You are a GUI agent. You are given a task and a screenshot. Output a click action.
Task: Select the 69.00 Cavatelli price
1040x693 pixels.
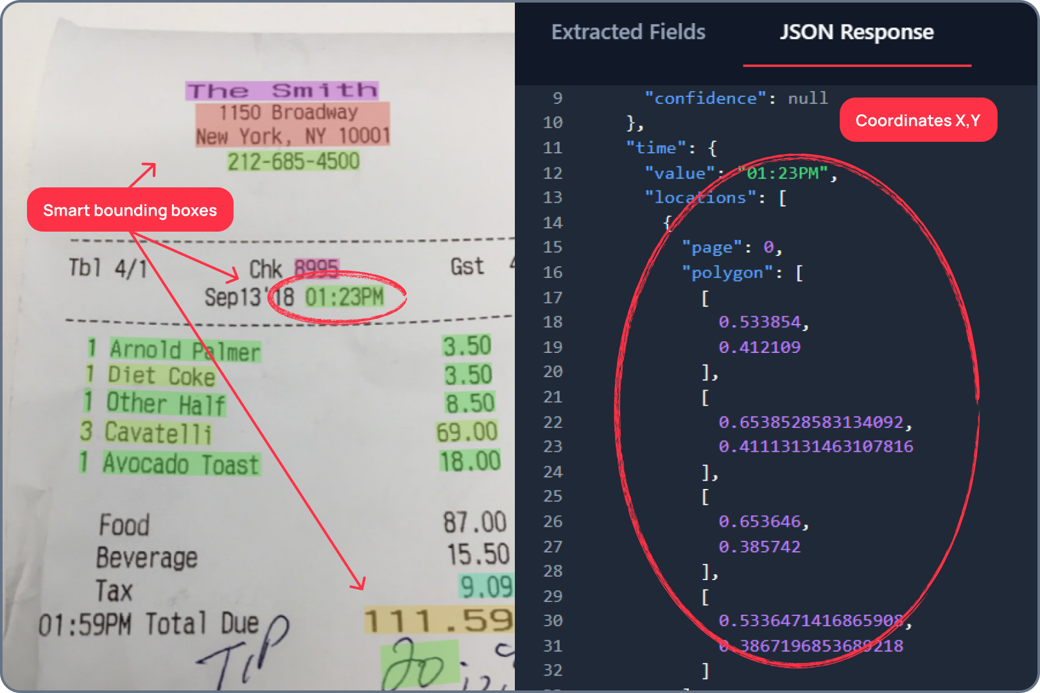click(x=467, y=432)
